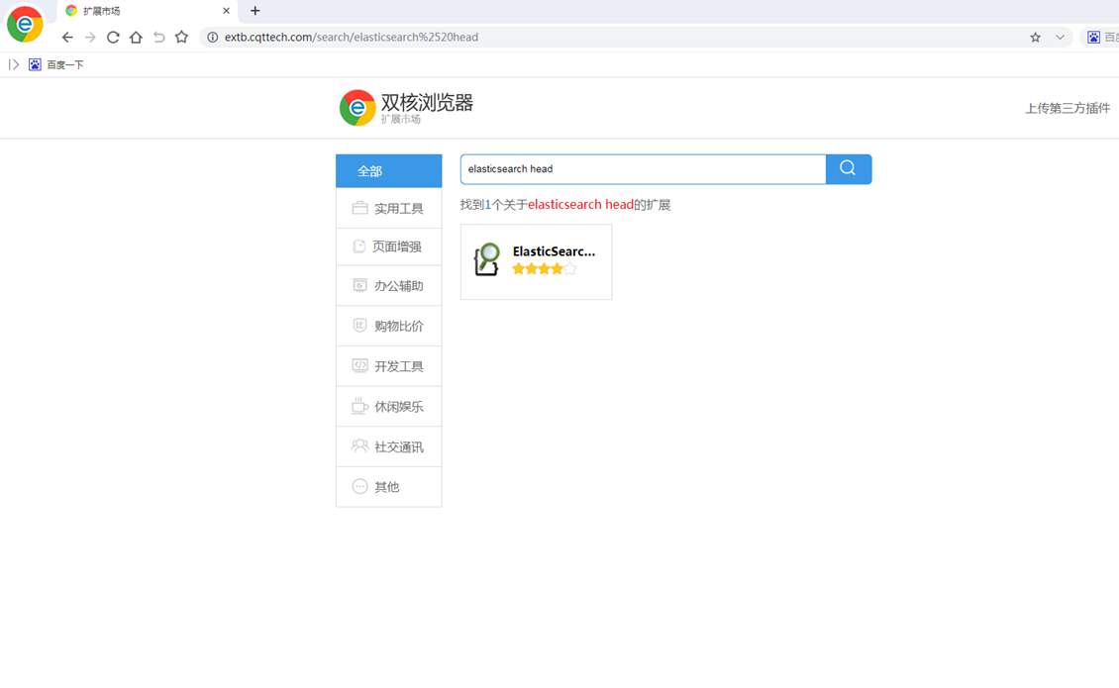Open the ElasticSearch extension icon
Image resolution: width=1119 pixels, height=688 pixels.
486,259
